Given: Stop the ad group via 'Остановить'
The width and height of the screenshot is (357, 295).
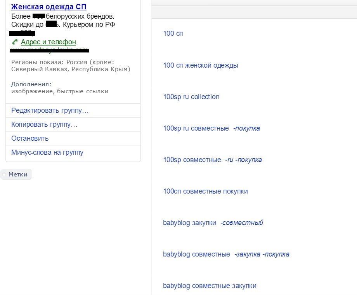Looking at the screenshot, I should [29, 138].
